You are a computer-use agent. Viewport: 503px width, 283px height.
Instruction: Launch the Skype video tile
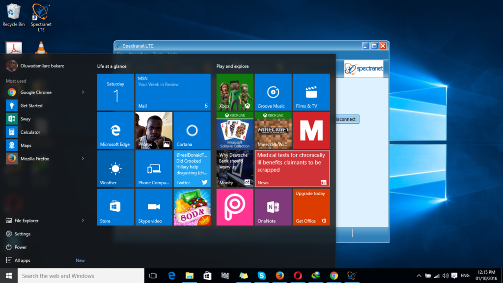click(x=154, y=207)
